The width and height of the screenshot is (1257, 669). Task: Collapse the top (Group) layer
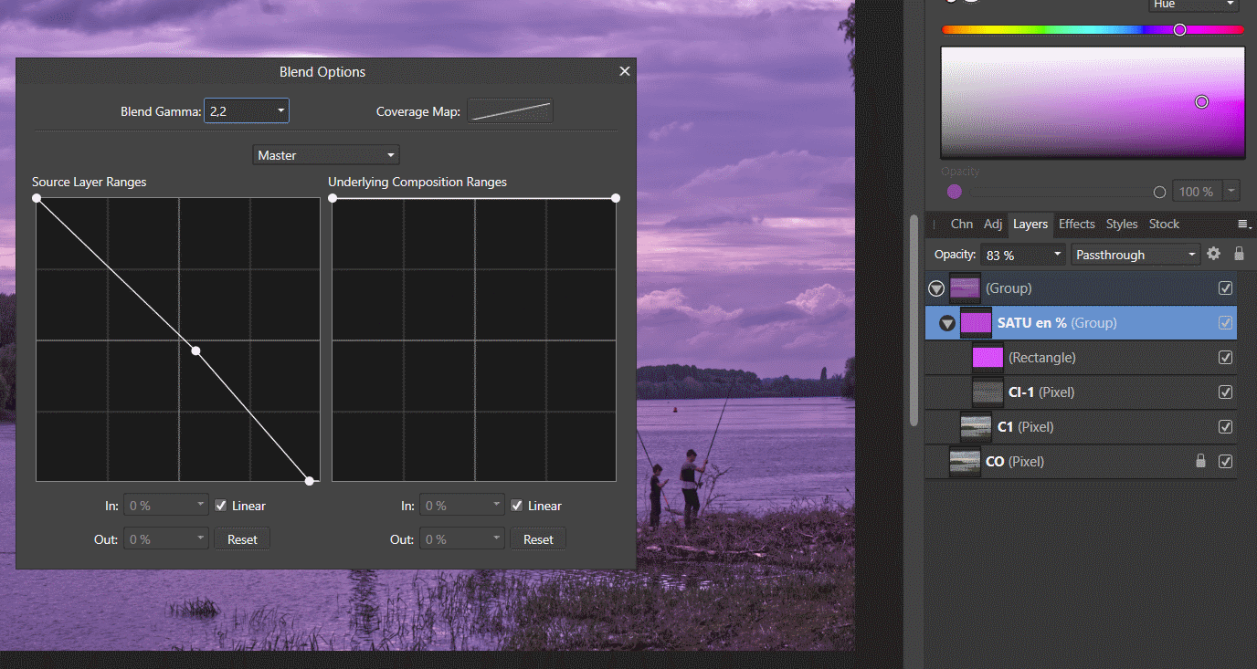coord(936,288)
